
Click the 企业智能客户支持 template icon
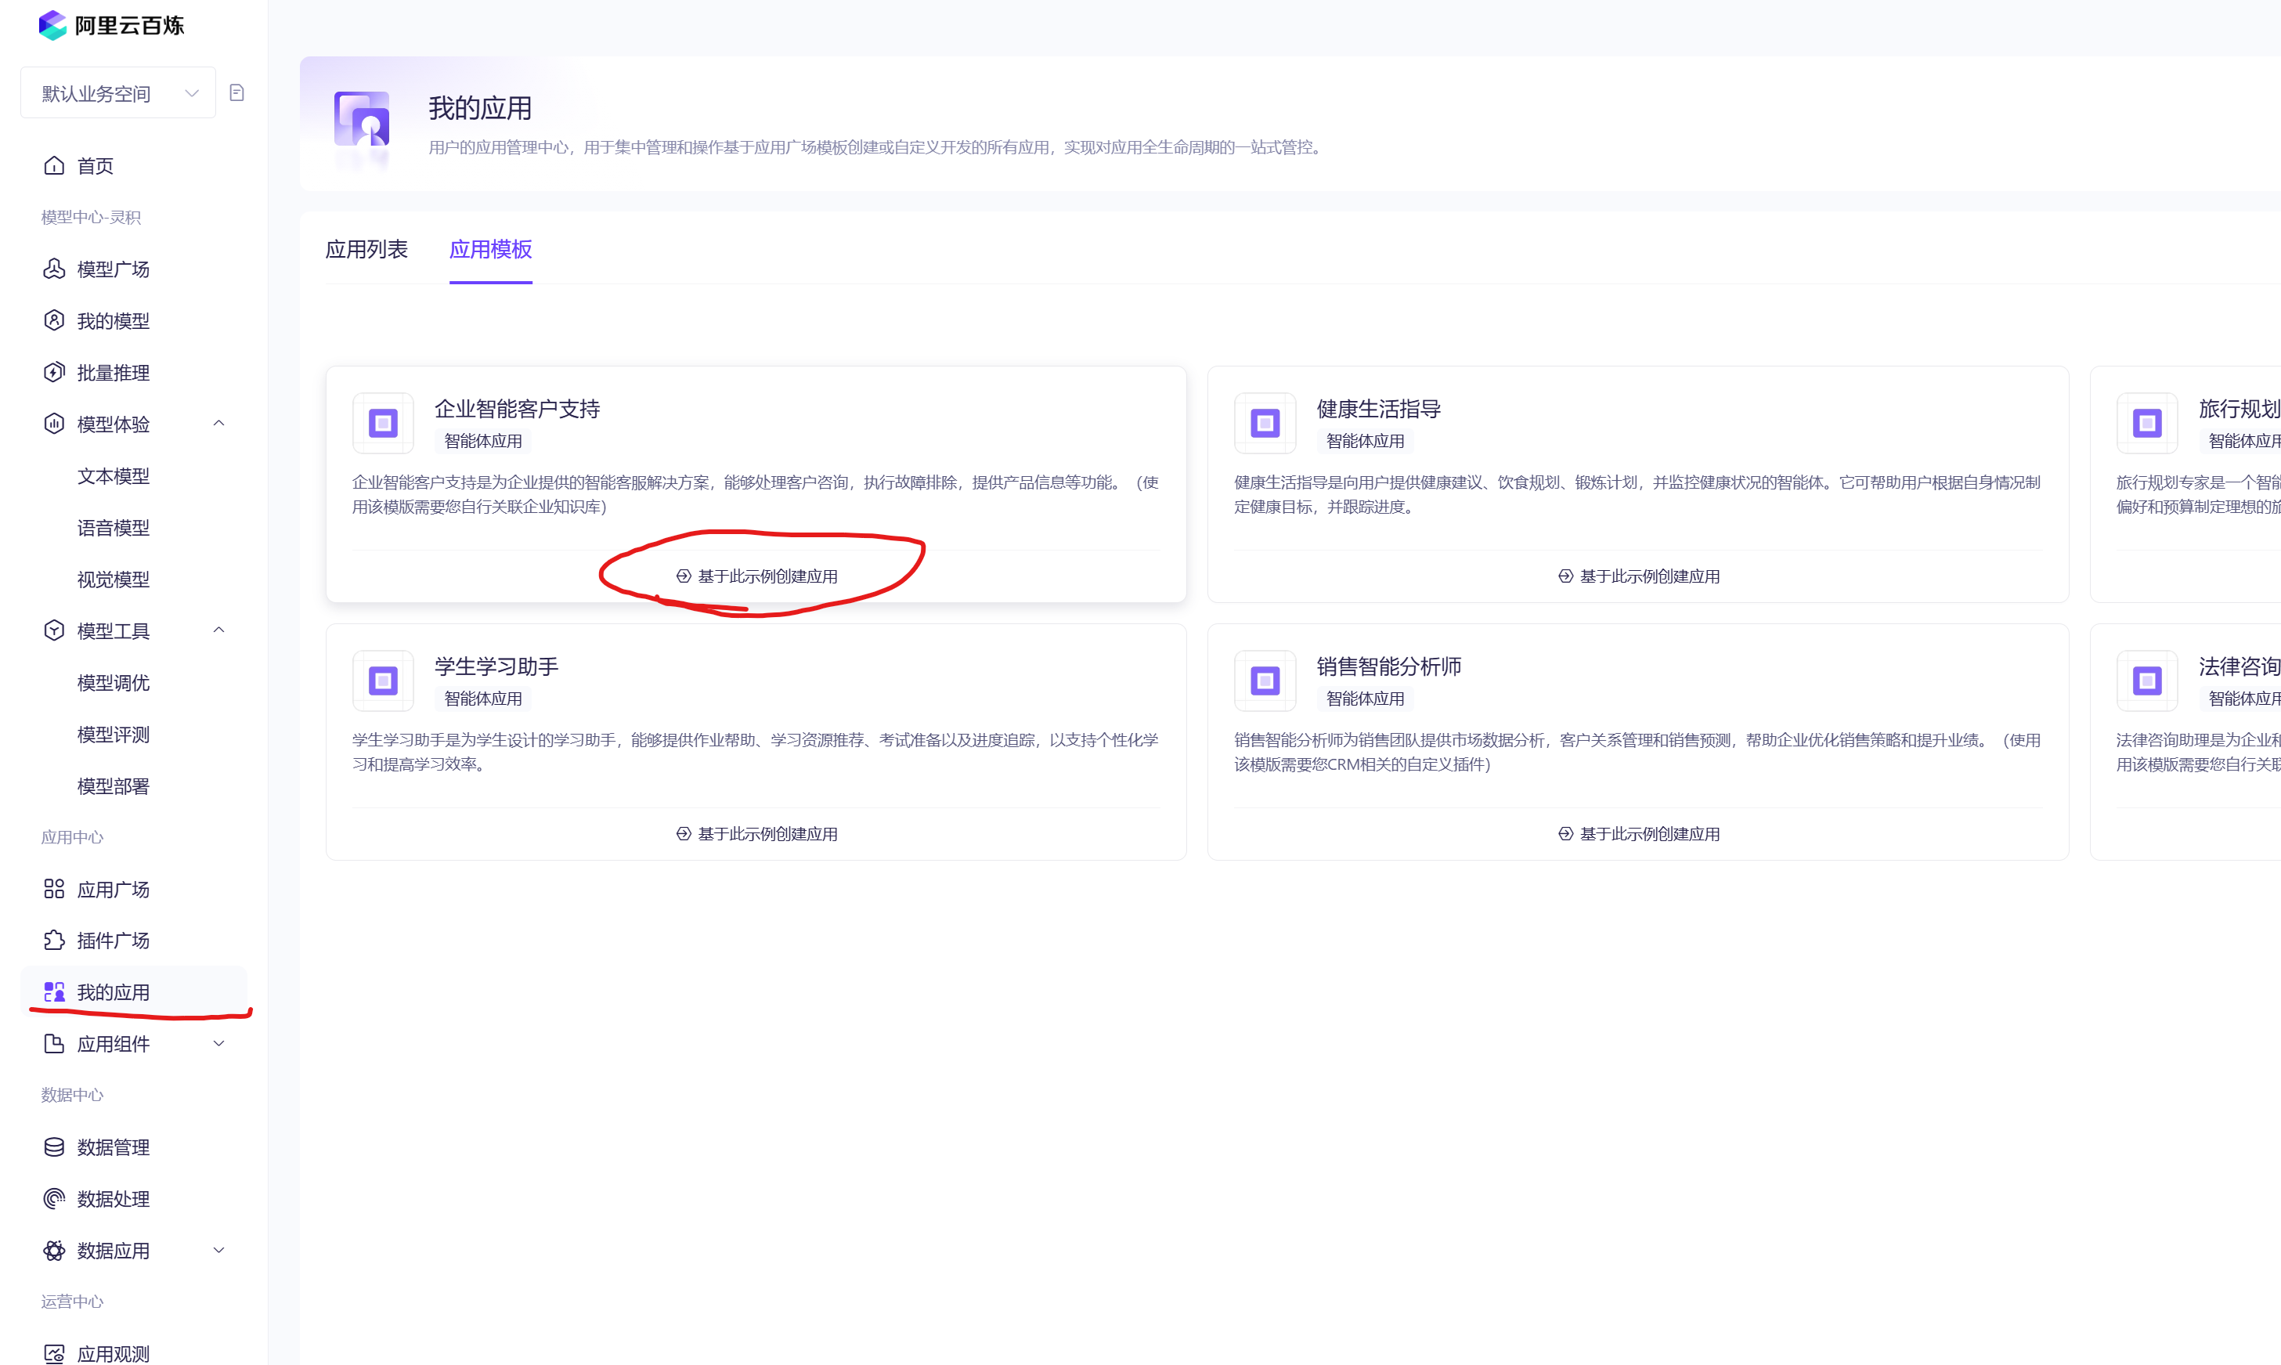pos(383,423)
